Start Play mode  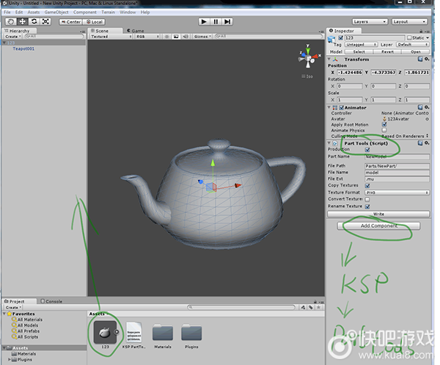[204, 21]
